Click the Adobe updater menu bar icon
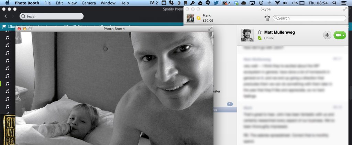 pyautogui.click(x=154, y=3)
